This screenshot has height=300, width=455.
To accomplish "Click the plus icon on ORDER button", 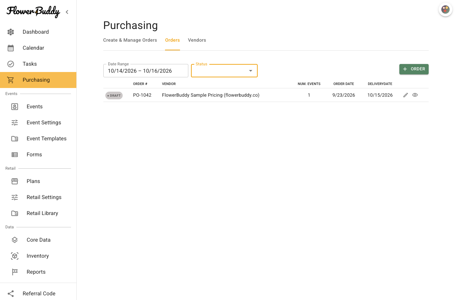I will coord(405,69).
